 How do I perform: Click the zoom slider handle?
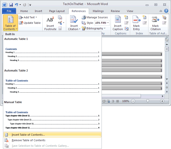[x=148, y=101]
